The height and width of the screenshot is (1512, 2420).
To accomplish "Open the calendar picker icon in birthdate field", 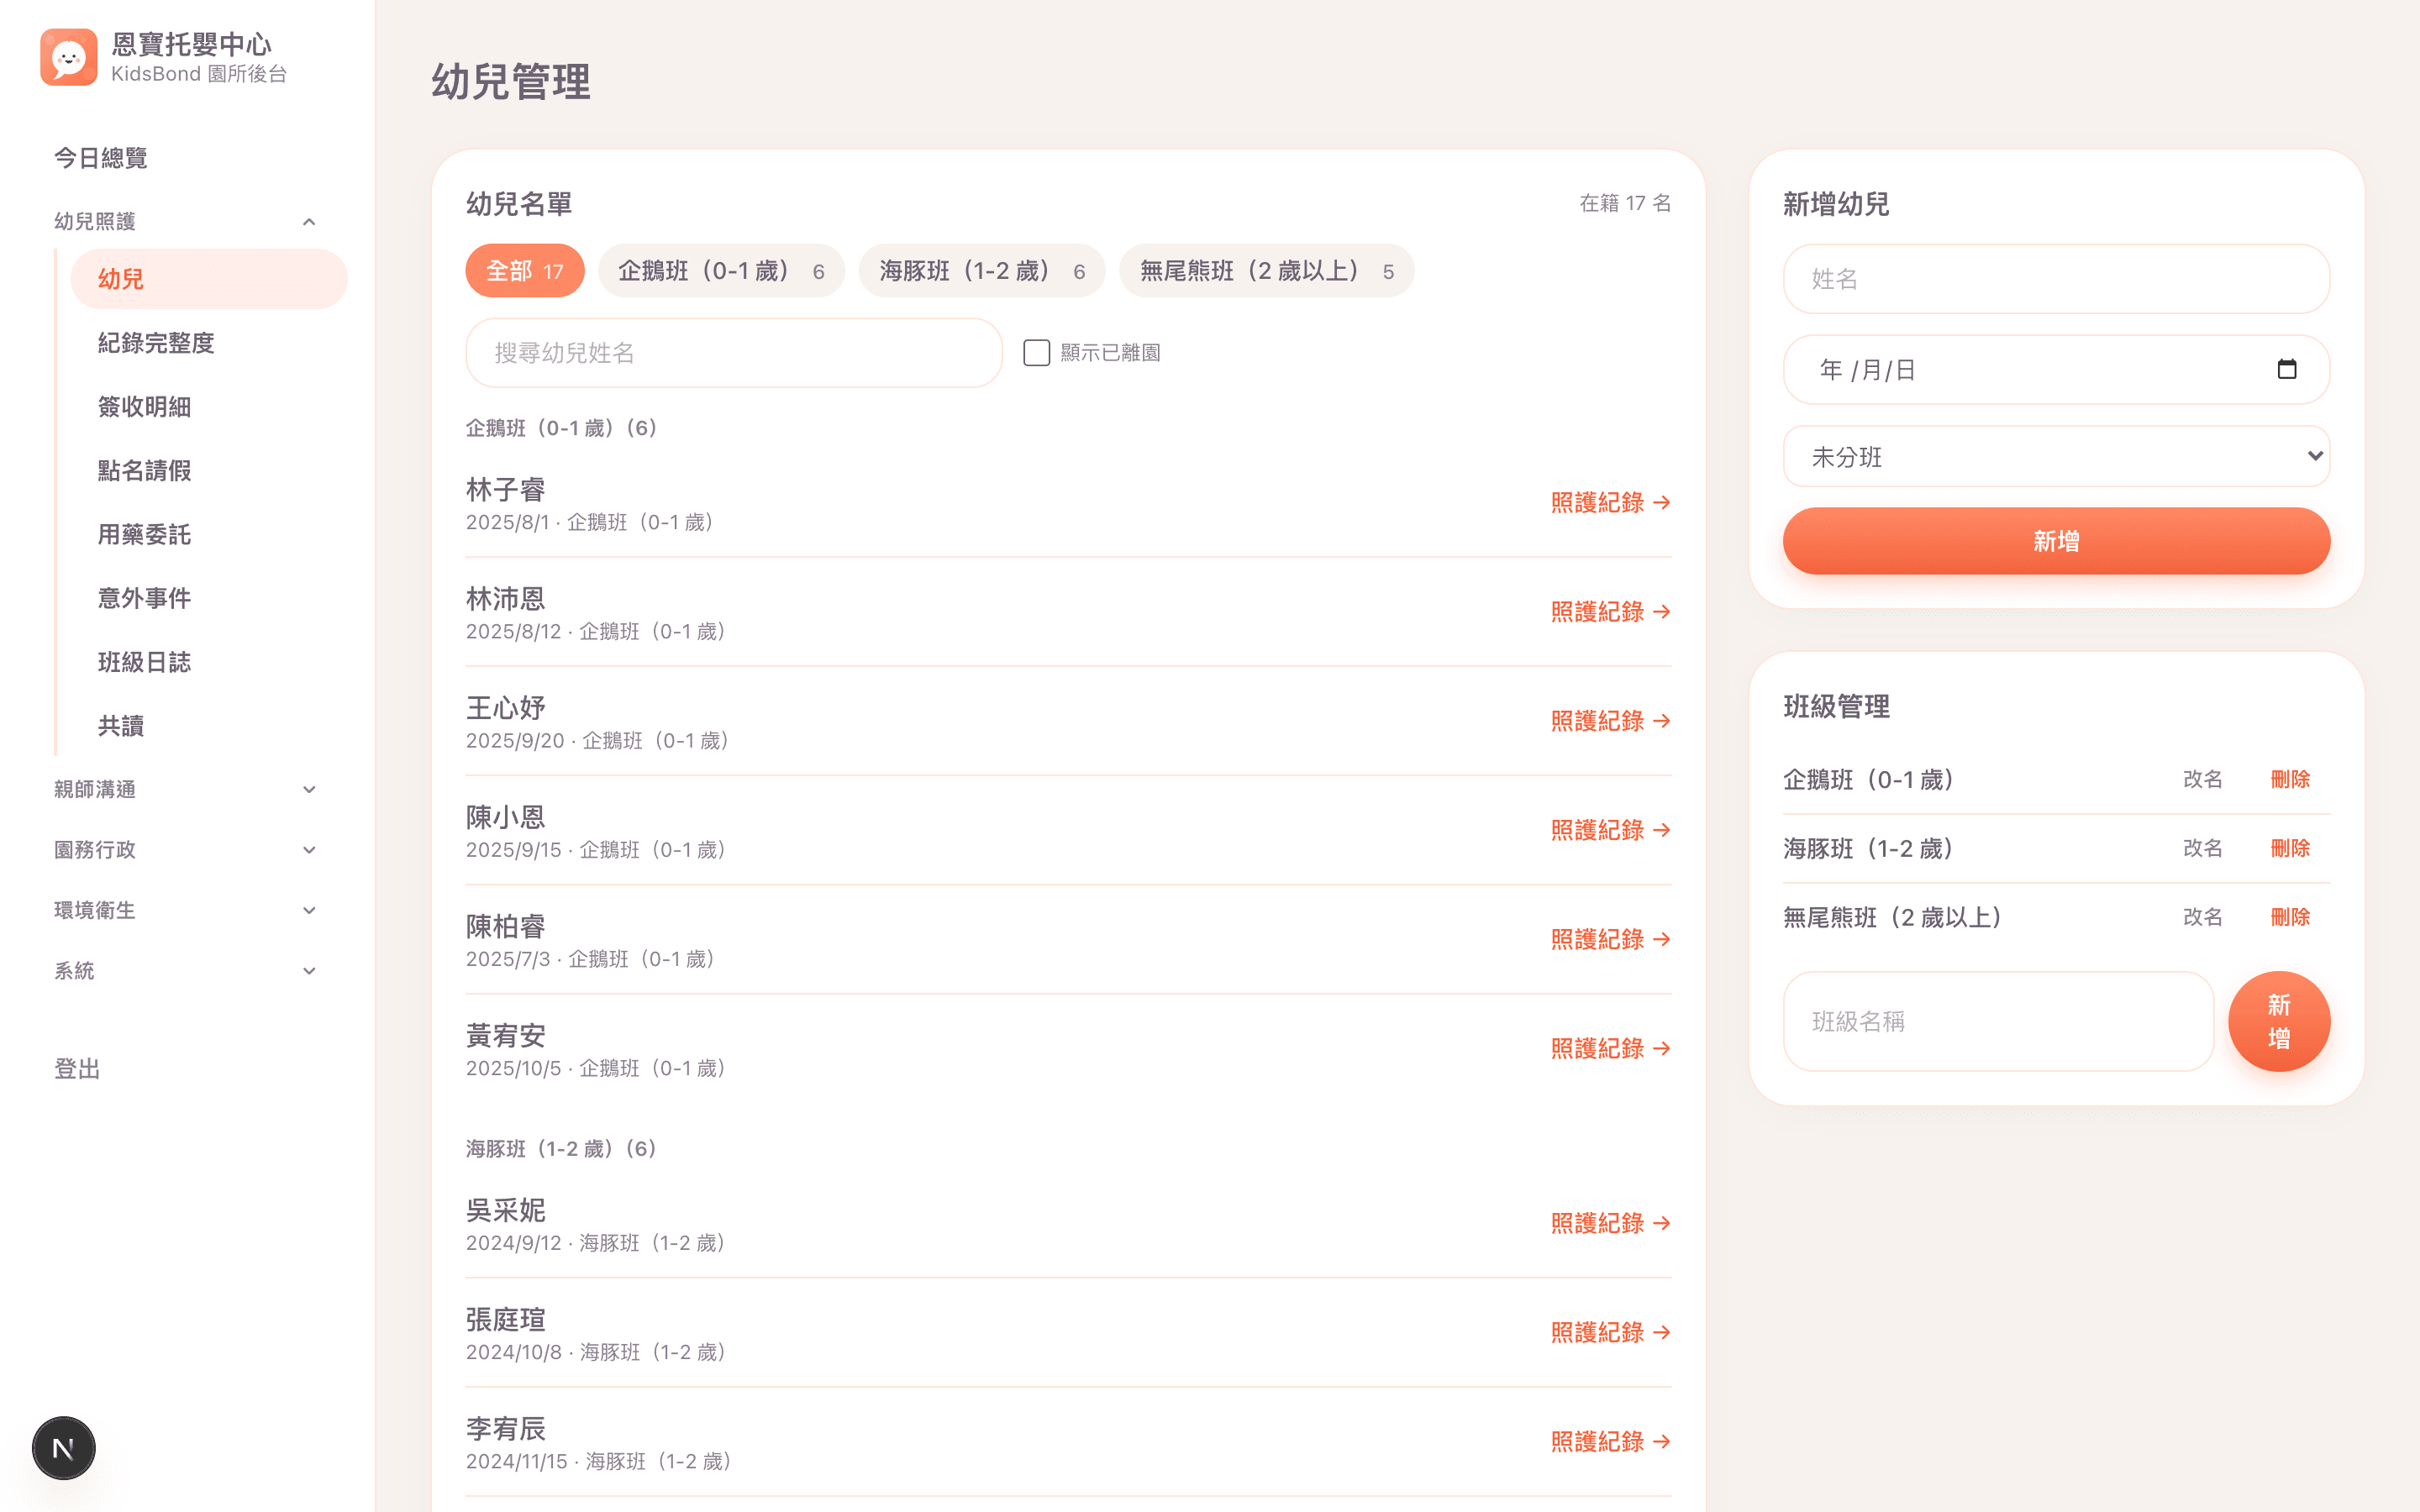I will coord(2286,369).
